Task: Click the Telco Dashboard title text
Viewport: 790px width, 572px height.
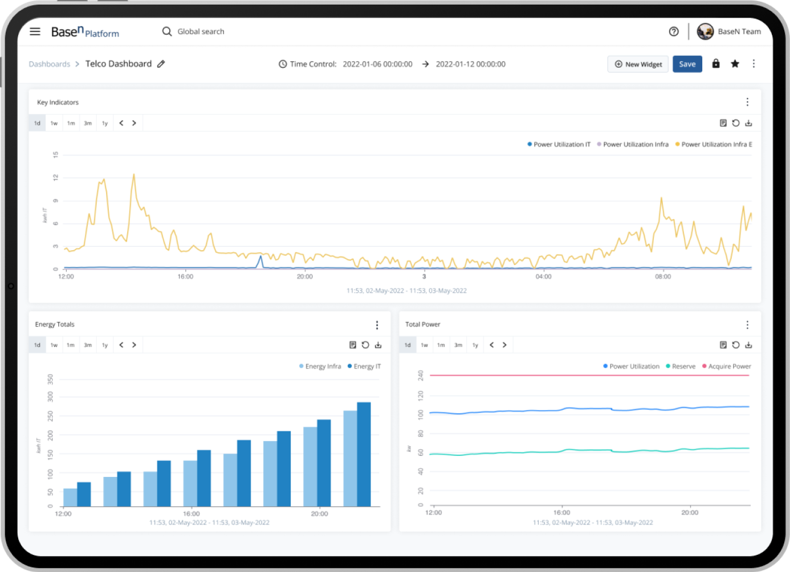Action: [x=119, y=64]
